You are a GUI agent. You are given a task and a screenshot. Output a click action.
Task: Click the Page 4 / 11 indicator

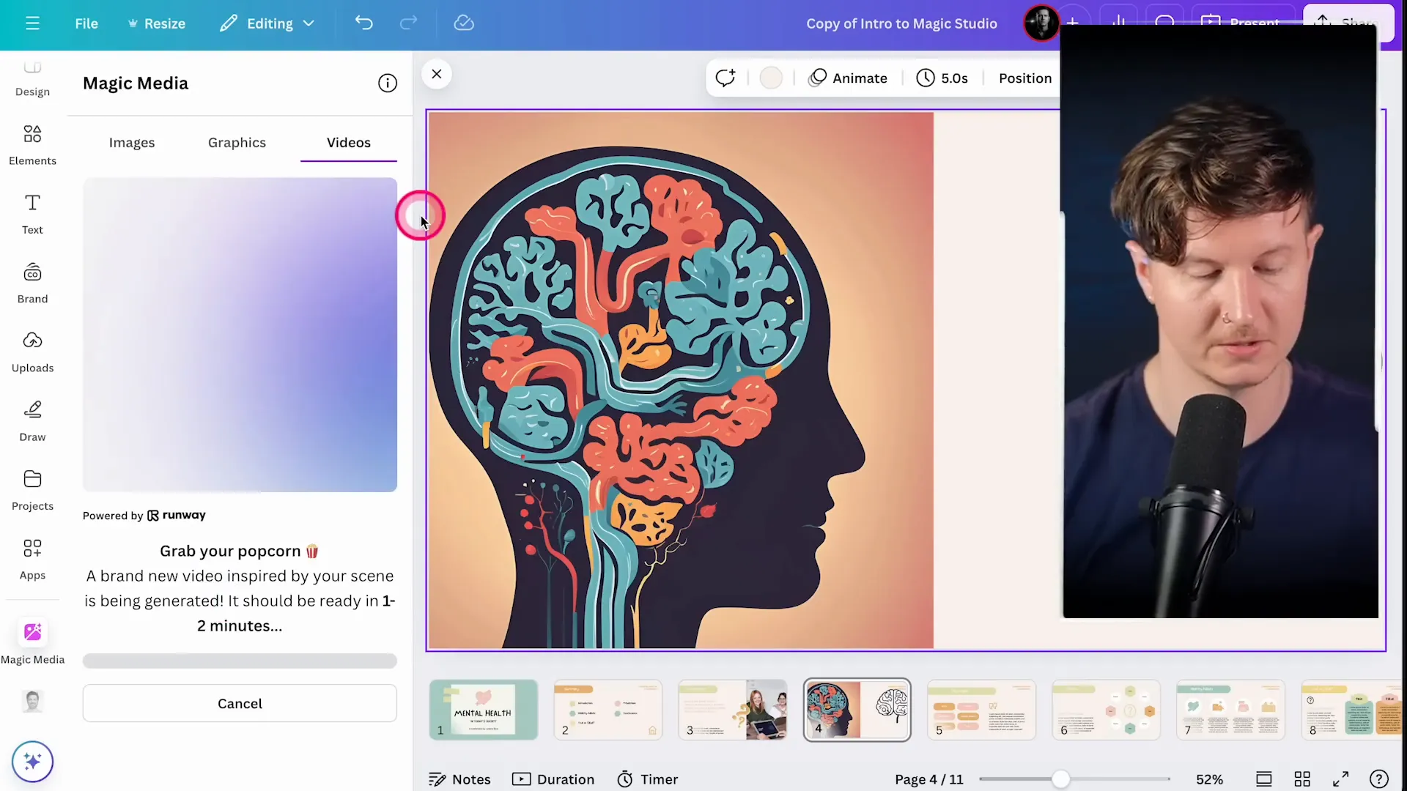click(x=928, y=779)
